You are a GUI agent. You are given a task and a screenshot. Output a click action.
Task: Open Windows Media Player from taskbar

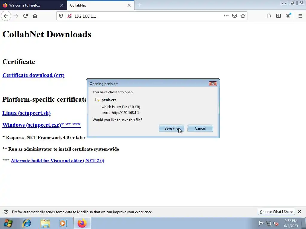pyautogui.click(x=63, y=223)
